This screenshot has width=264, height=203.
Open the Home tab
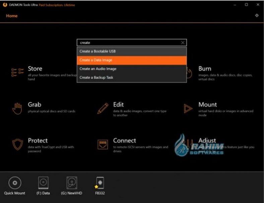point(12,16)
